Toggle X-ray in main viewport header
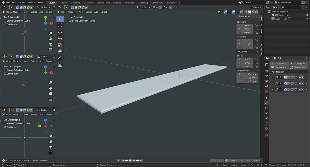 click(x=241, y=12)
